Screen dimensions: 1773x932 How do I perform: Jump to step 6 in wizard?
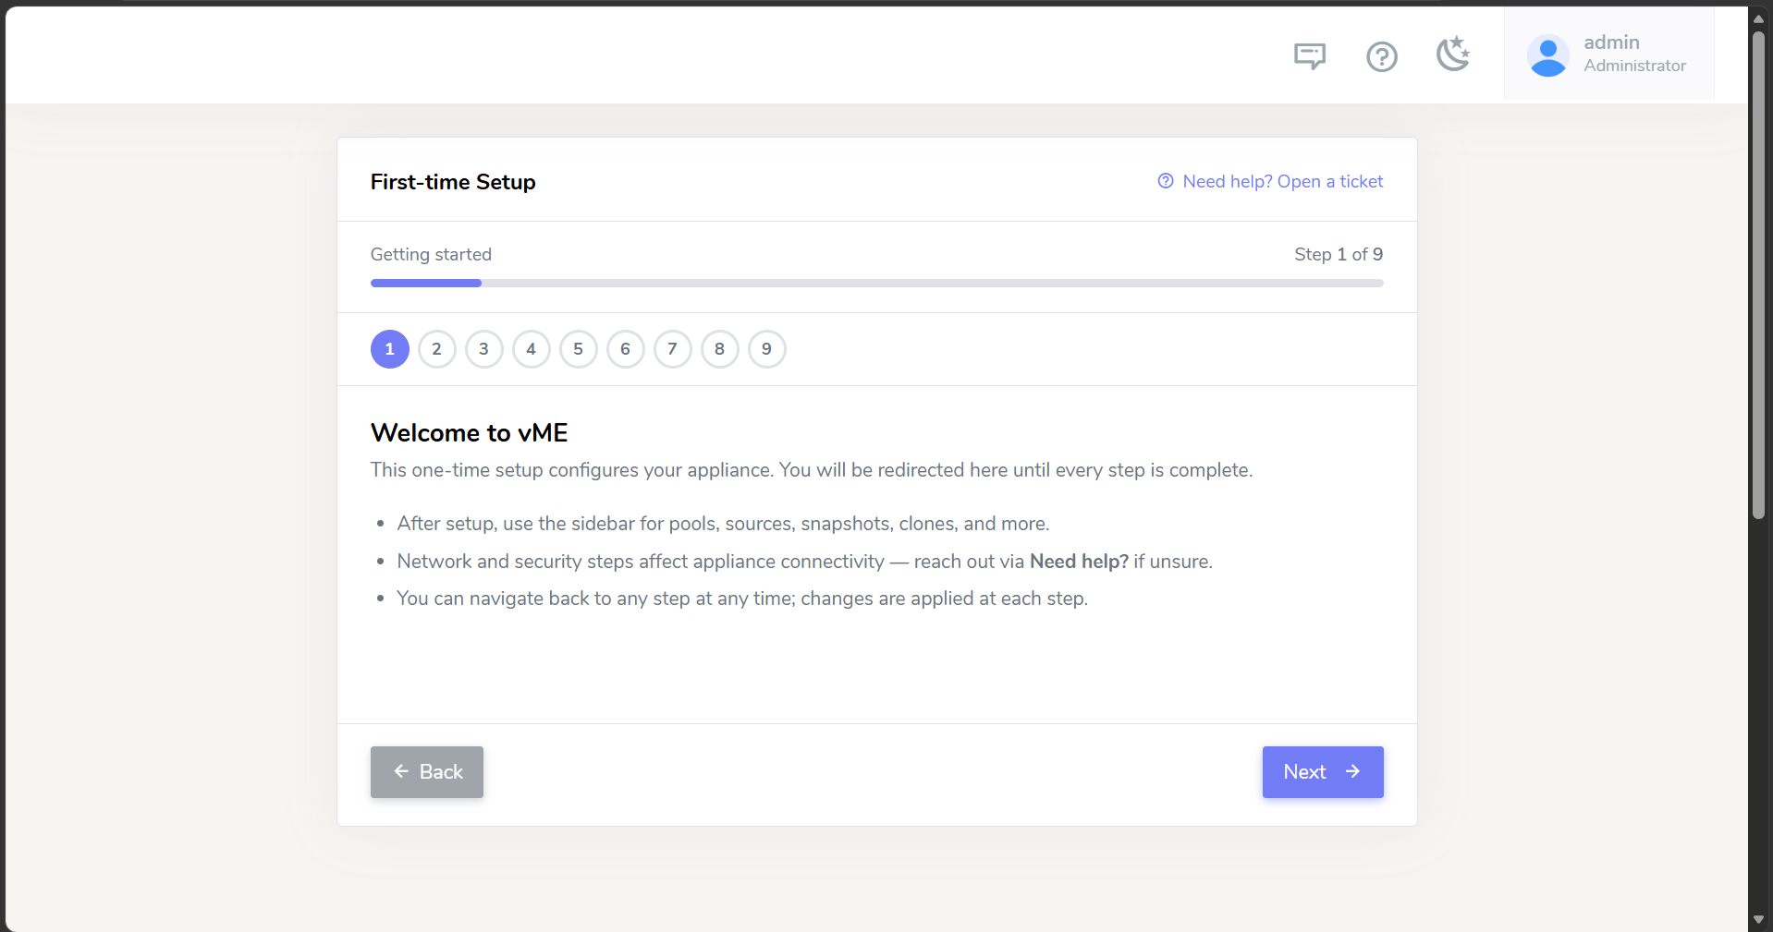(626, 349)
